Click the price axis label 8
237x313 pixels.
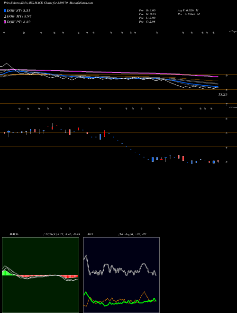click(x=227, y=90)
